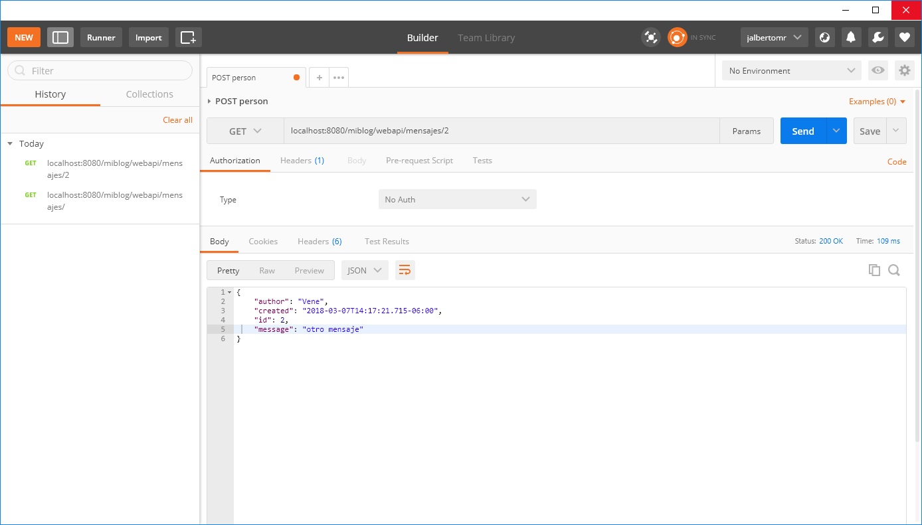This screenshot has width=922, height=525.
Task: Click the response Time 109 ms
Action: (878, 242)
